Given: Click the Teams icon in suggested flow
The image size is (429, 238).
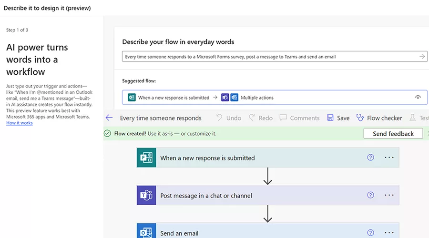Looking at the screenshot, I should pyautogui.click(x=225, y=97).
